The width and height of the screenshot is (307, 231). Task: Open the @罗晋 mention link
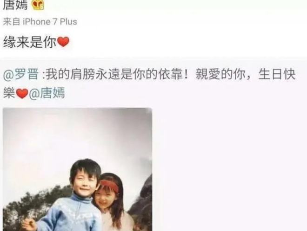(x=21, y=74)
